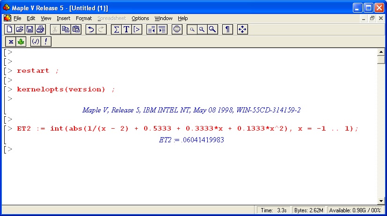
Task: Place cursor at first empty prompt
Action: tap(10, 52)
